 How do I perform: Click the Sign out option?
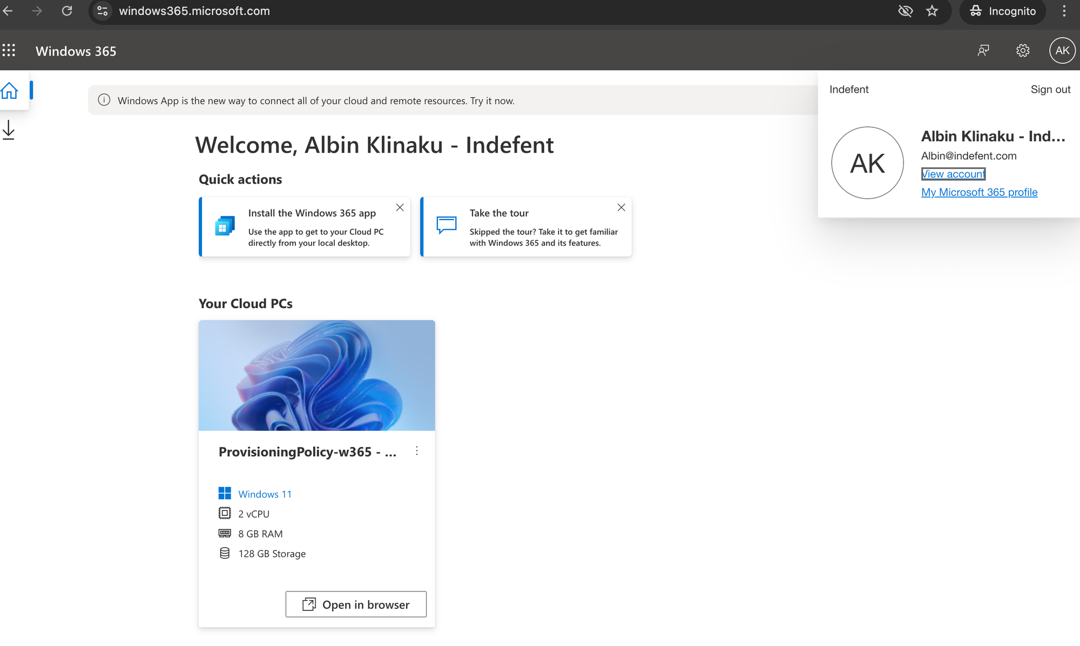coord(1050,90)
